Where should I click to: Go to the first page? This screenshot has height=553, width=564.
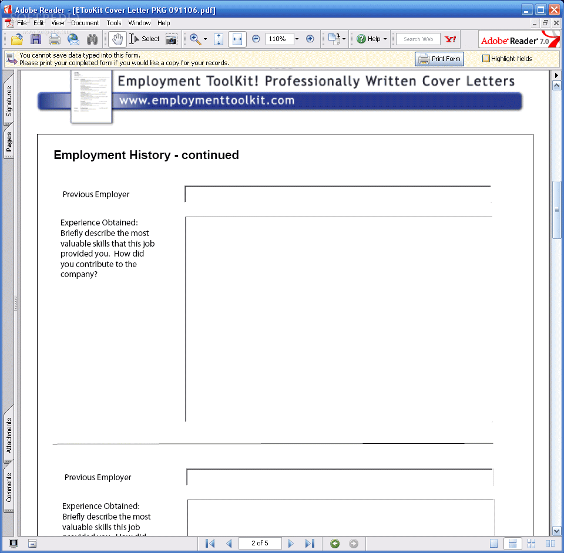tap(210, 543)
